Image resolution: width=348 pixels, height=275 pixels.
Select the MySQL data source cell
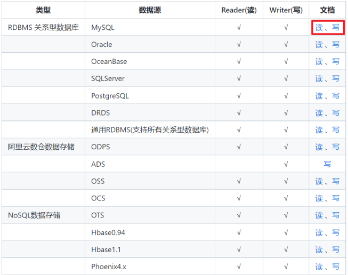(x=150, y=28)
